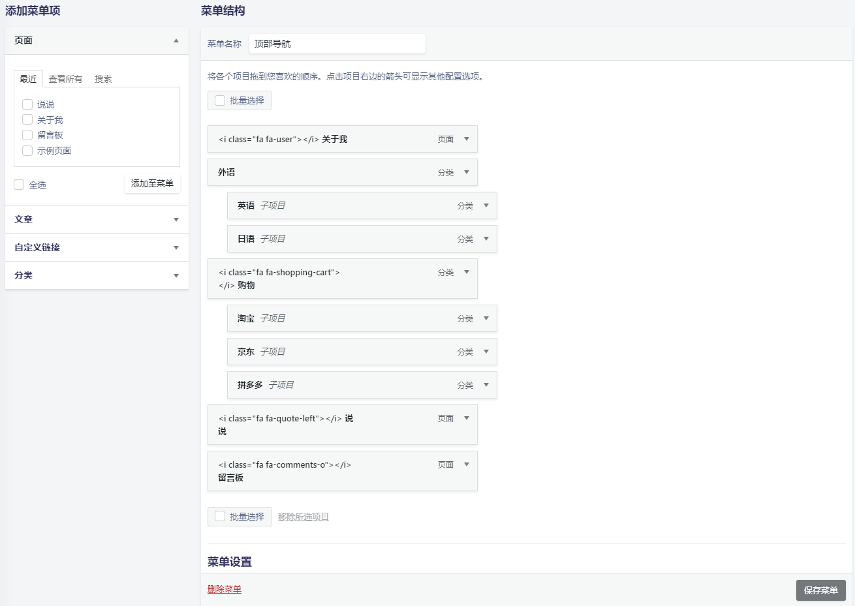Click the 删除菜单 link
The width and height of the screenshot is (855, 606).
coord(225,588)
